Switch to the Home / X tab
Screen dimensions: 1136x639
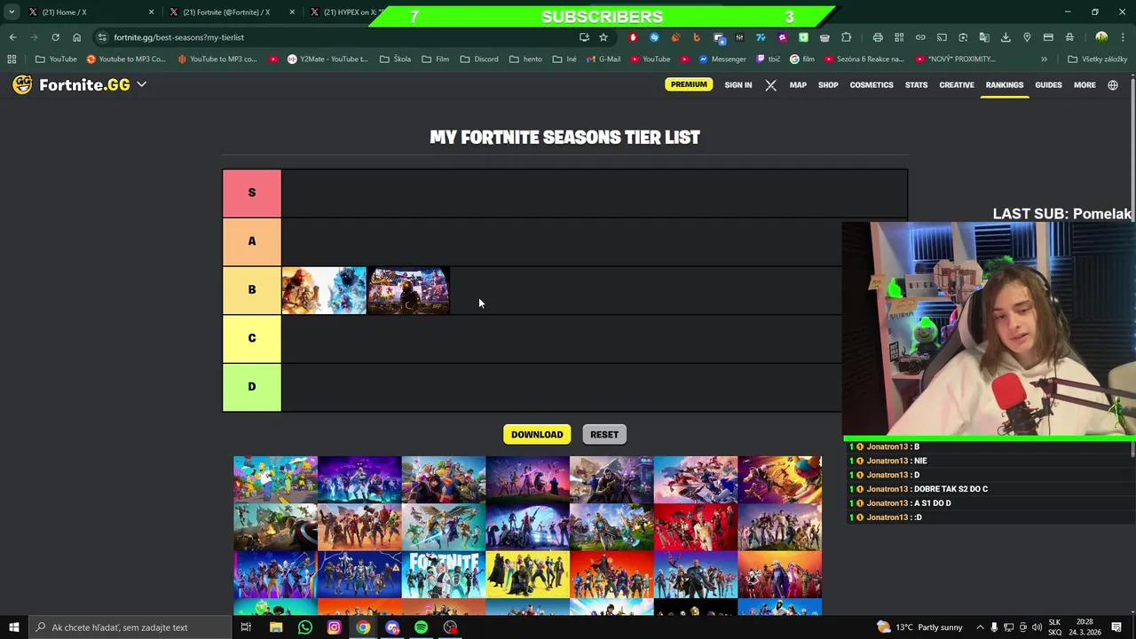89,12
